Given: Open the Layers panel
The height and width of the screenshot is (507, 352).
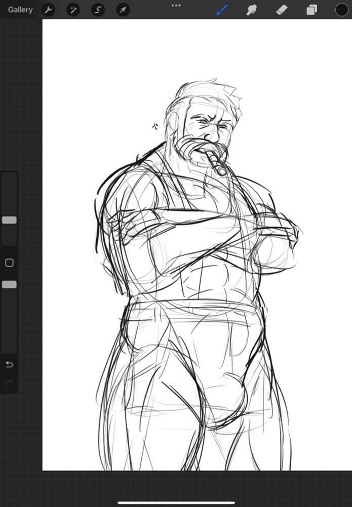Looking at the screenshot, I should tap(311, 10).
